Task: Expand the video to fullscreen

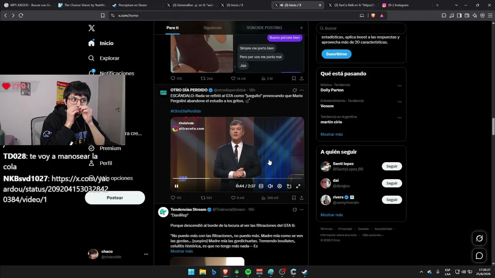Action: click(298, 186)
